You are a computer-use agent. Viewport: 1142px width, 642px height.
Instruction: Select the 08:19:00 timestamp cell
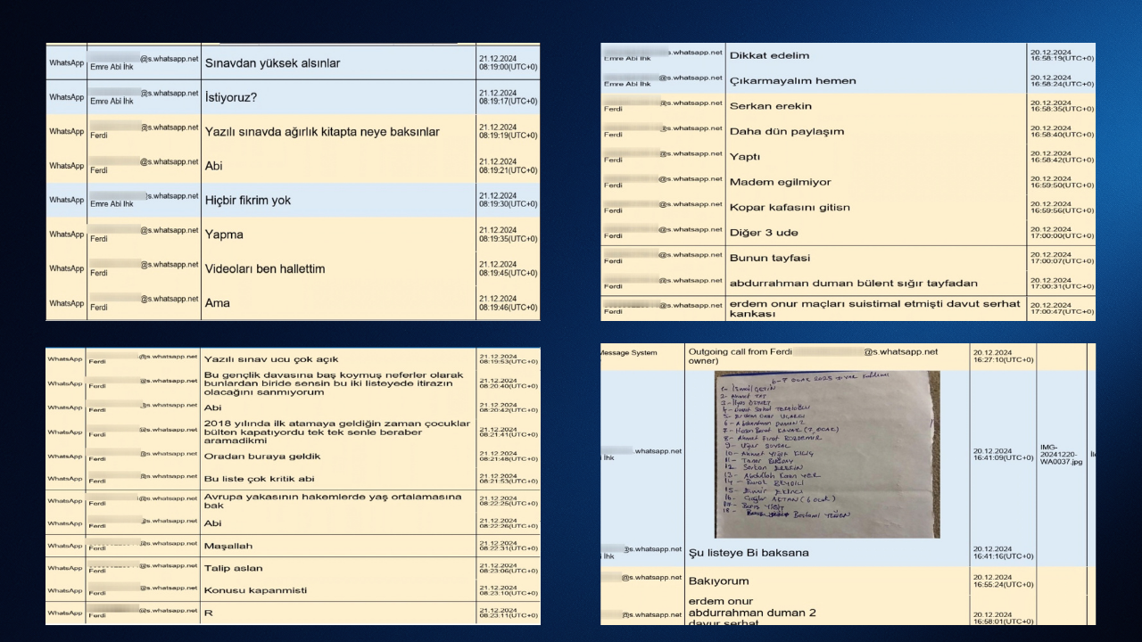508,64
